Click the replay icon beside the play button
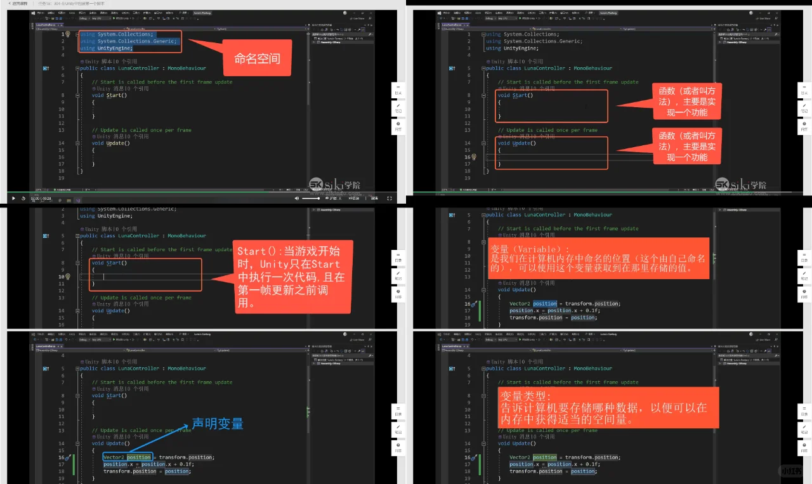The width and height of the screenshot is (812, 484). tap(23, 199)
